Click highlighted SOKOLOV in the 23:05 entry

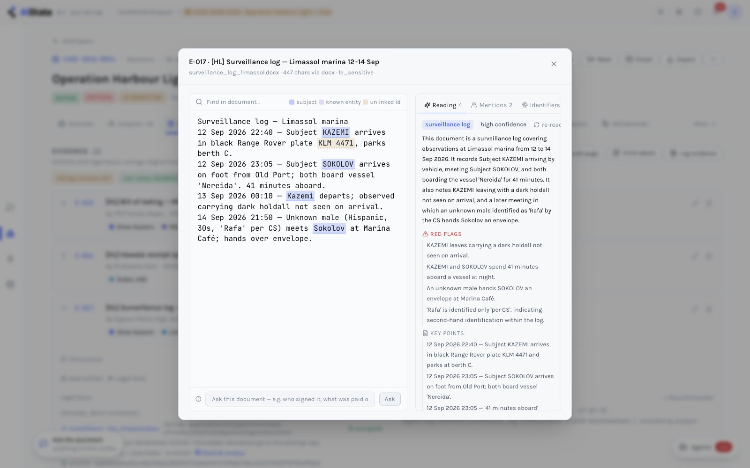coord(338,164)
